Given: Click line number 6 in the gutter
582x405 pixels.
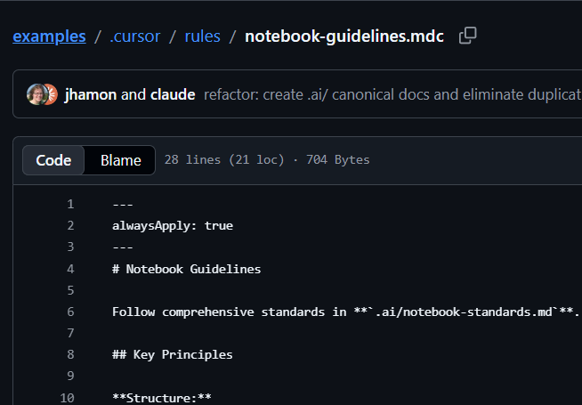Looking at the screenshot, I should coord(70,312).
